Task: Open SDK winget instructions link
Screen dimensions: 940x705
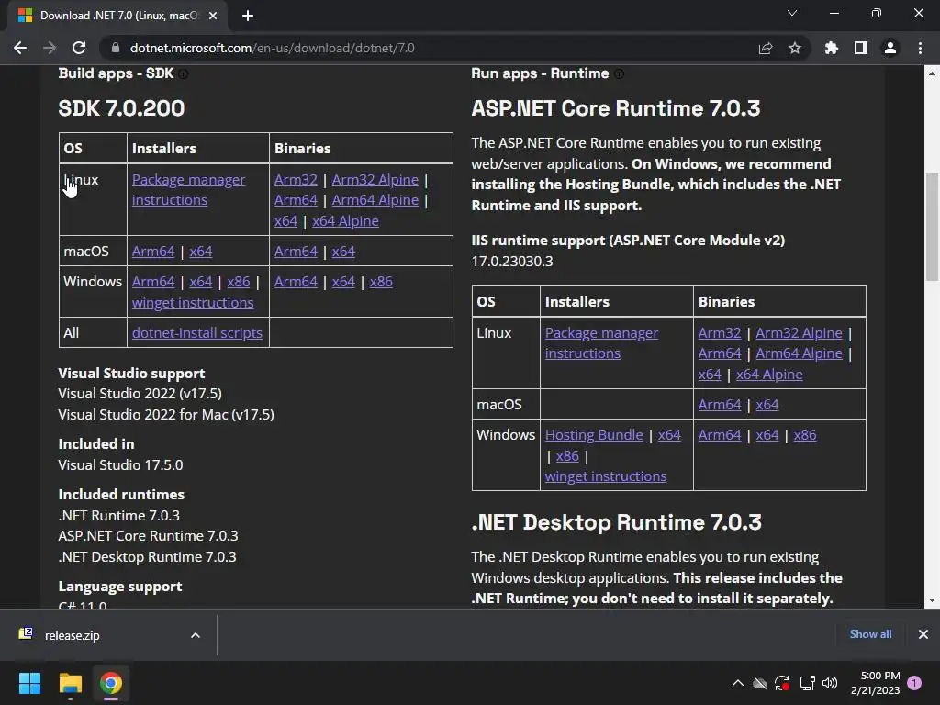Action: [x=193, y=303]
